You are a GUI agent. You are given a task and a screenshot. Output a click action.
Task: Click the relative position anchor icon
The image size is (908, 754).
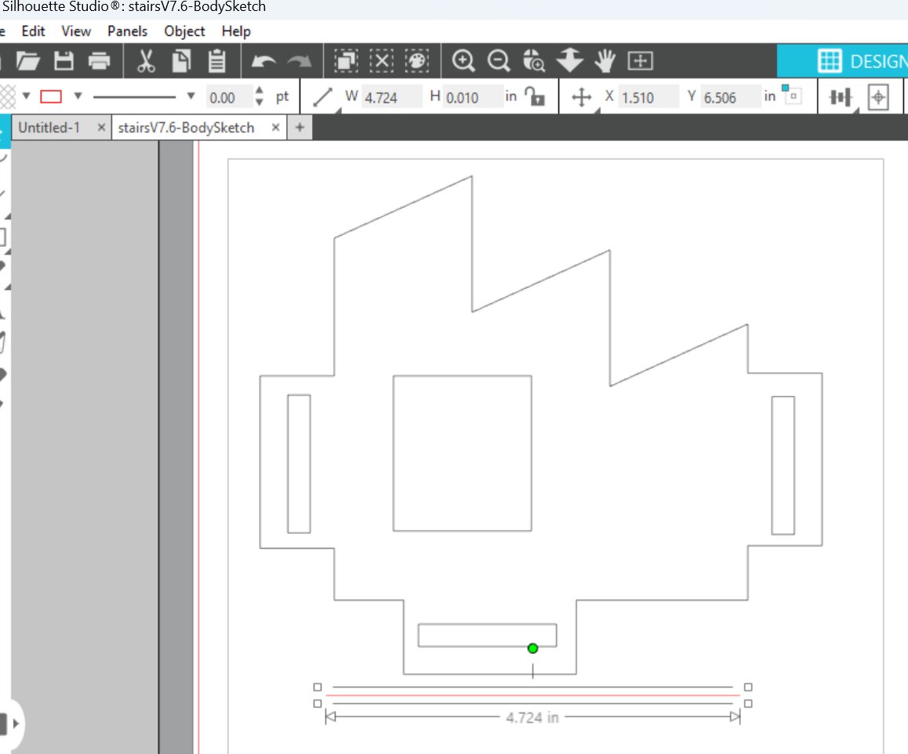click(x=792, y=94)
